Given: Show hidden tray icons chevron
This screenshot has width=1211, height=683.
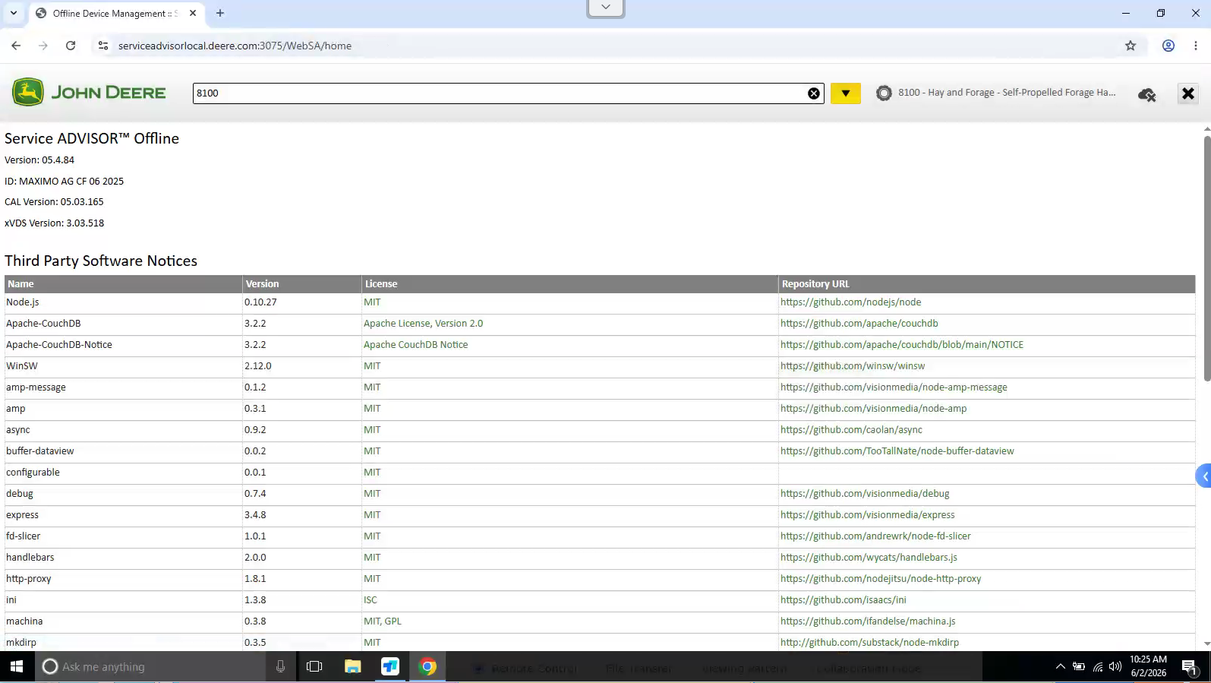Looking at the screenshot, I should click(1060, 666).
